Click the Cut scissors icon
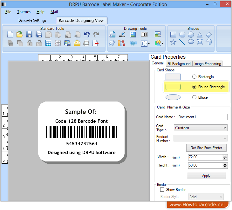Image resolution: width=232 pixels, height=210 pixels. pos(68,35)
